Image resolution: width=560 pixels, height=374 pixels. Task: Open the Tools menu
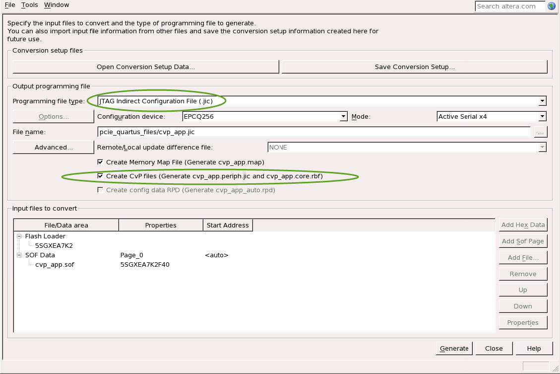click(29, 5)
